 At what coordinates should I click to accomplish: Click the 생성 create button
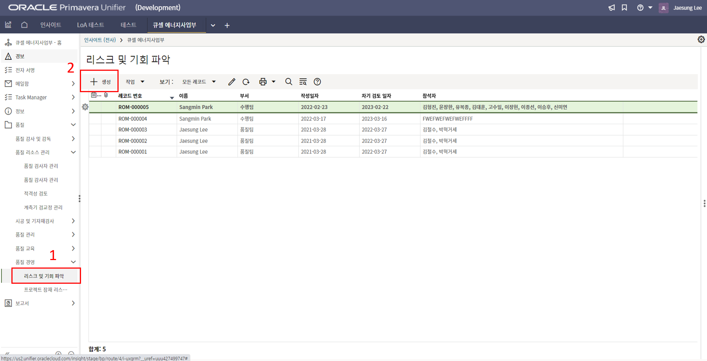click(100, 82)
